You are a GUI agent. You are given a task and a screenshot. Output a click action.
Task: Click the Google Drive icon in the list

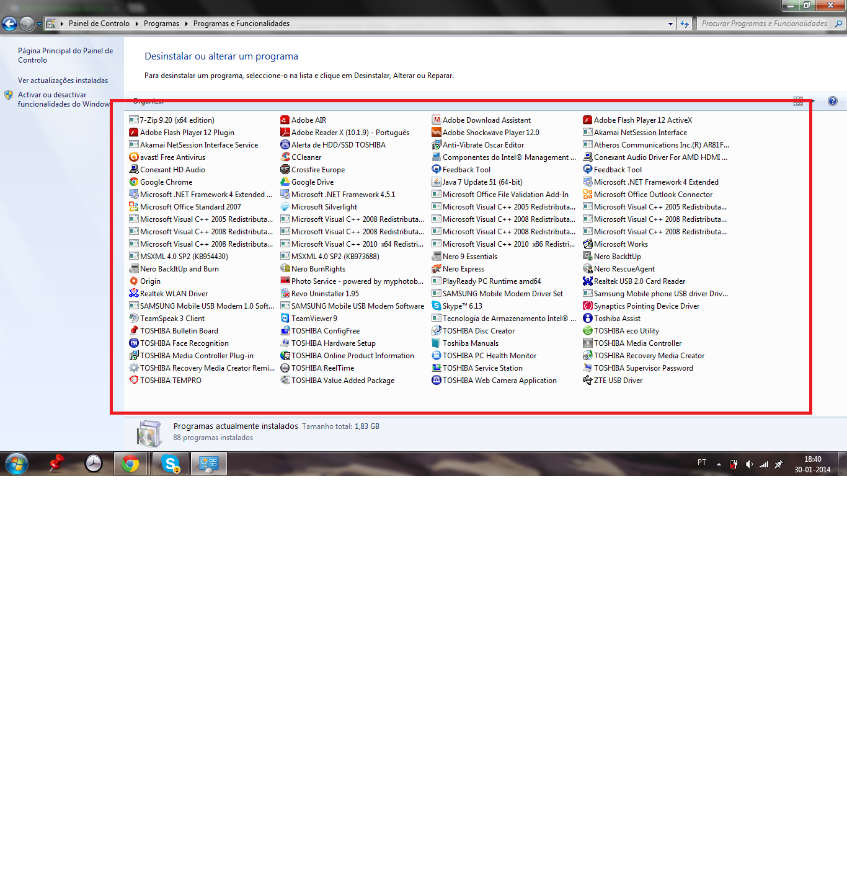[x=285, y=182]
